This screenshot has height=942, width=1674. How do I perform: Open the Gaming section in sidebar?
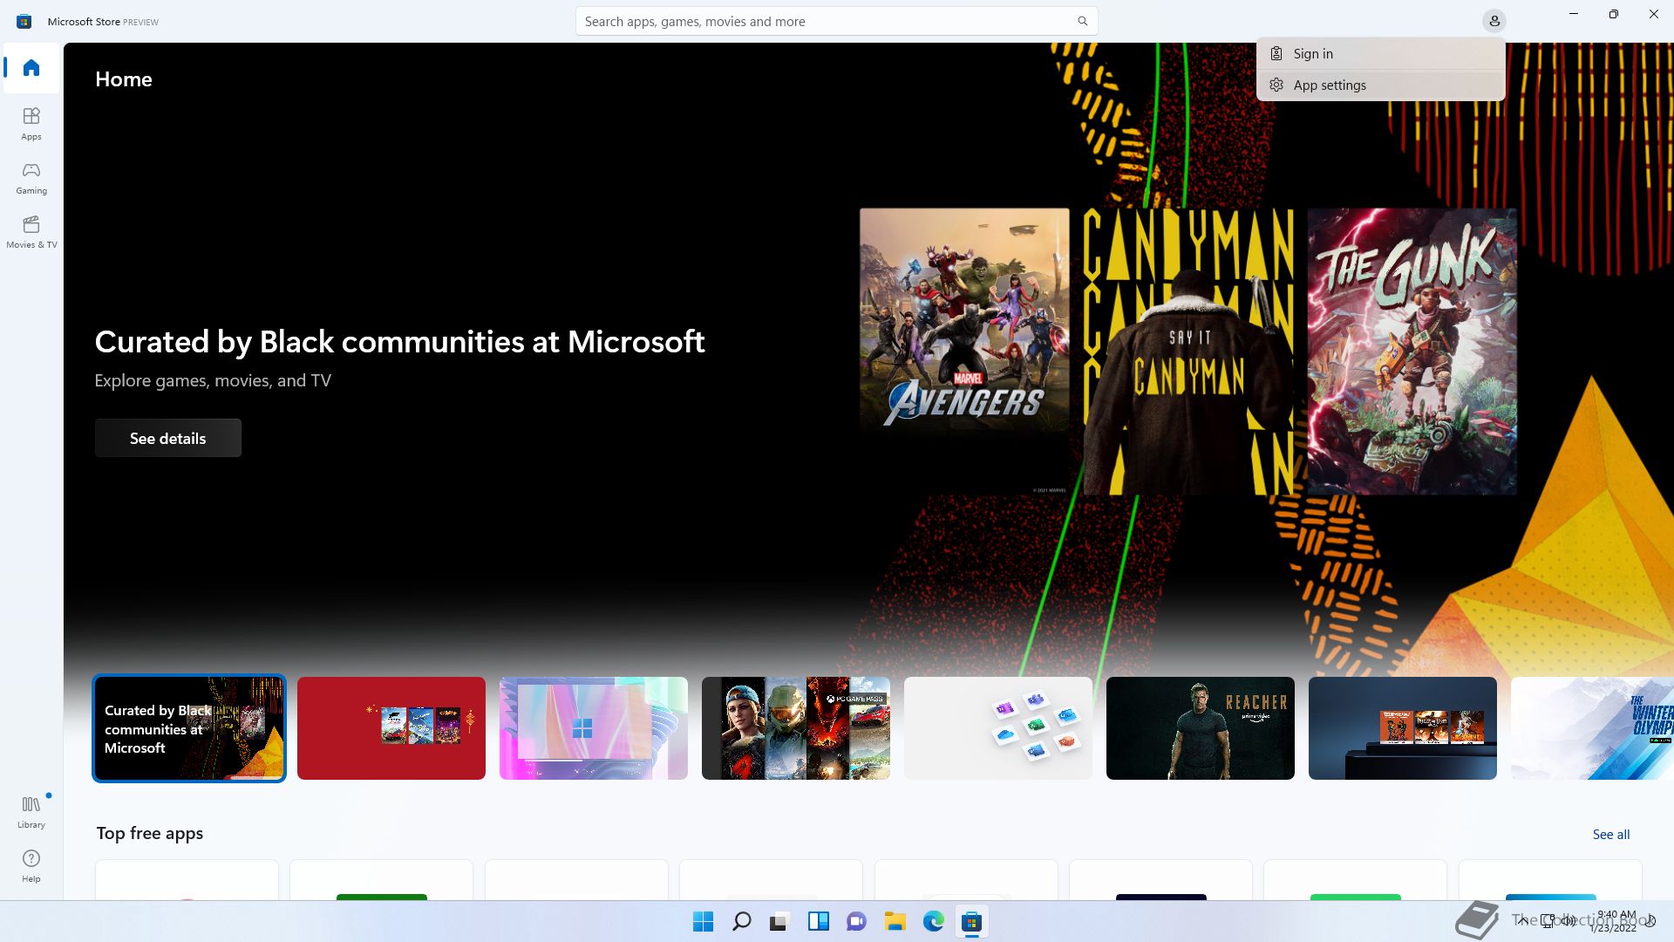(x=31, y=177)
